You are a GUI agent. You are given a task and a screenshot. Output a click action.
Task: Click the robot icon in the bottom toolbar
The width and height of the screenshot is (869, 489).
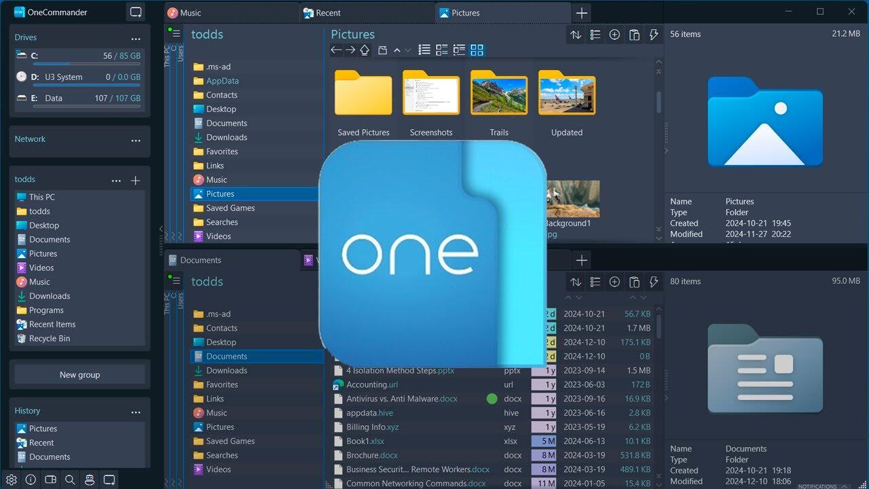(x=89, y=479)
